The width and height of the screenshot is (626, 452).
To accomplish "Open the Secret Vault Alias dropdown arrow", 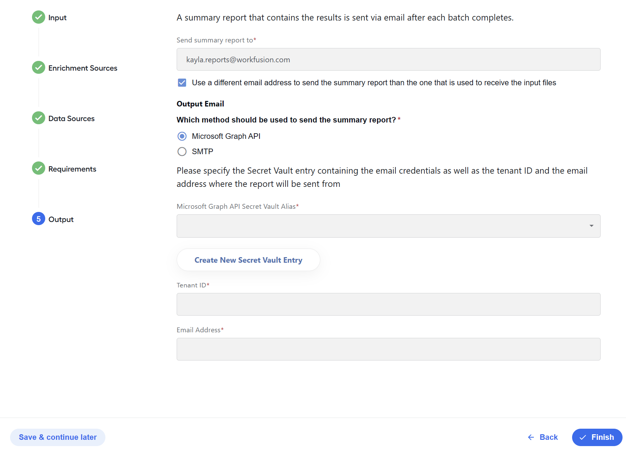I will click(591, 226).
